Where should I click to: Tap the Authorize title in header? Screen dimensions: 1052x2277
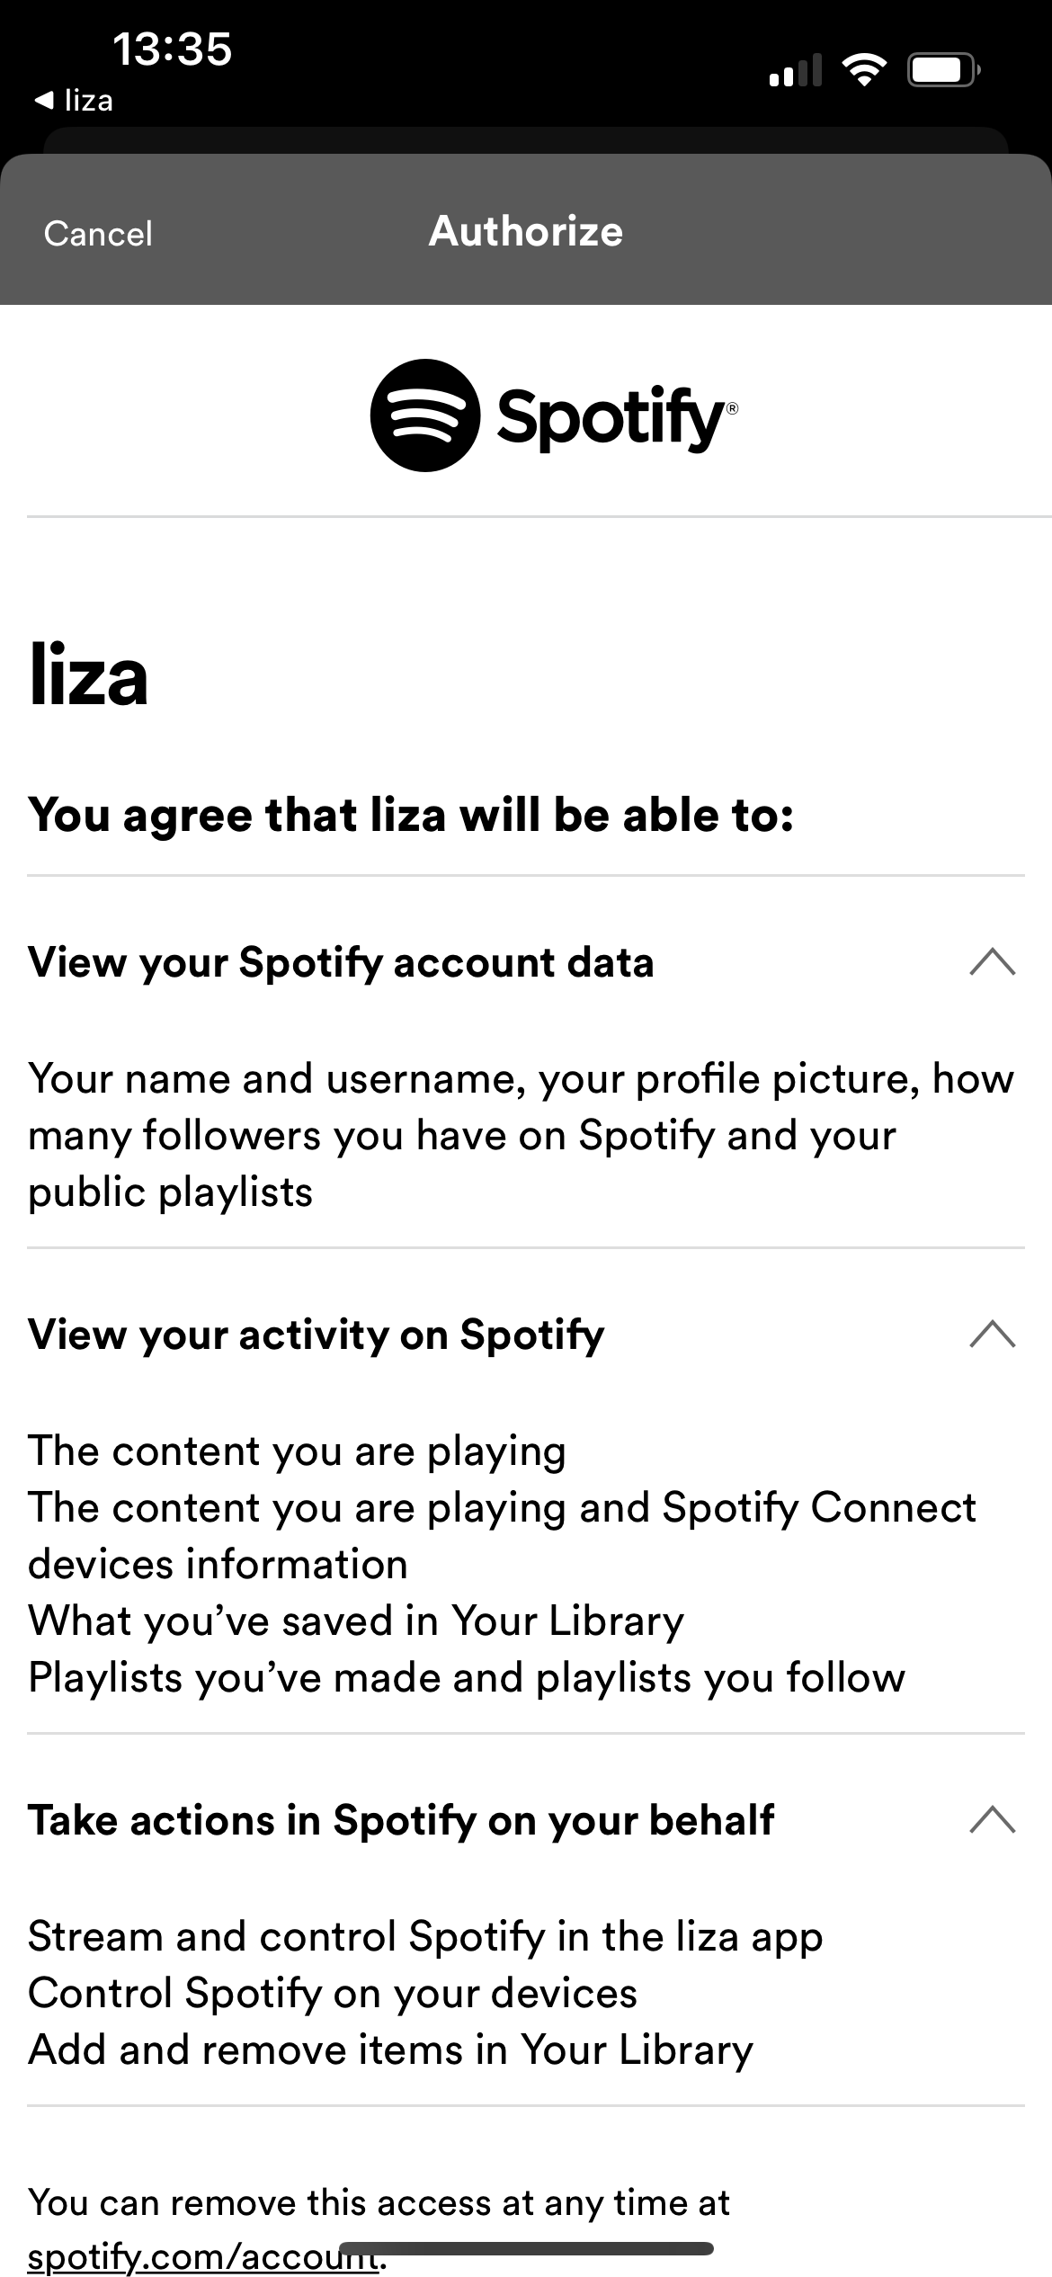pos(526,231)
